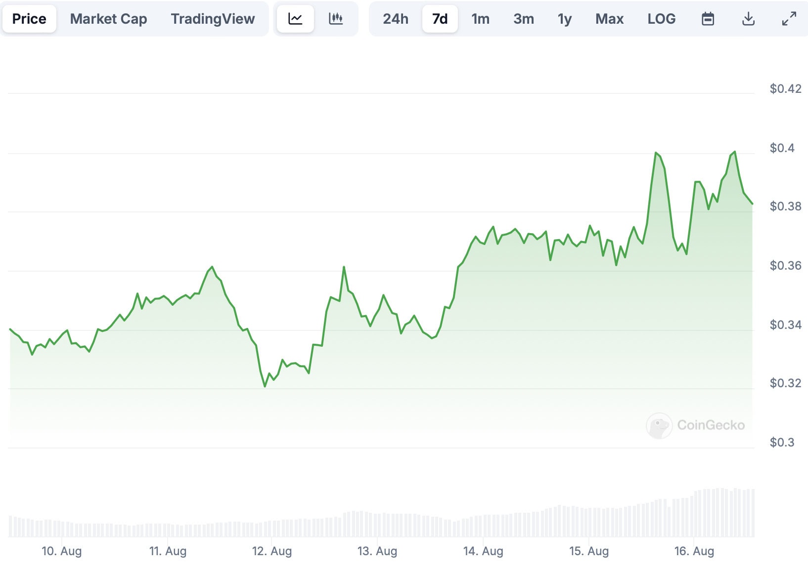Set time range to 3m
The image size is (808, 569).
pos(524,19)
